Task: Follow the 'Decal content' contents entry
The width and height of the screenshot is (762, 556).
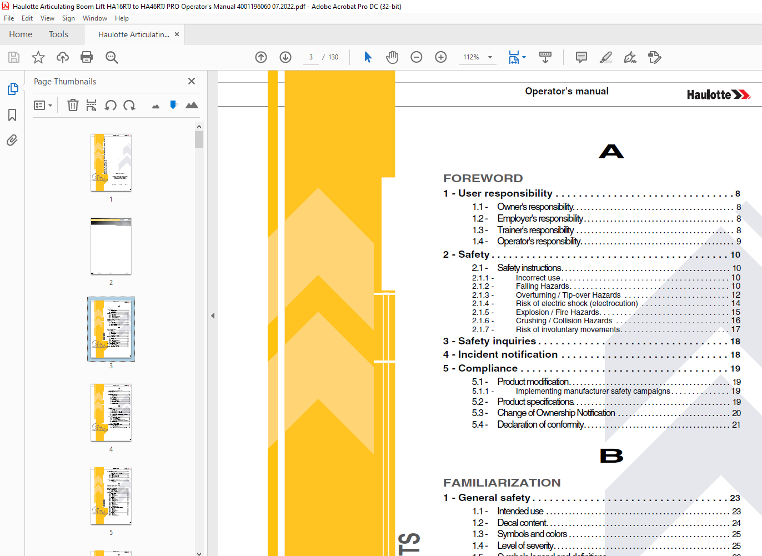Action: tap(606, 523)
